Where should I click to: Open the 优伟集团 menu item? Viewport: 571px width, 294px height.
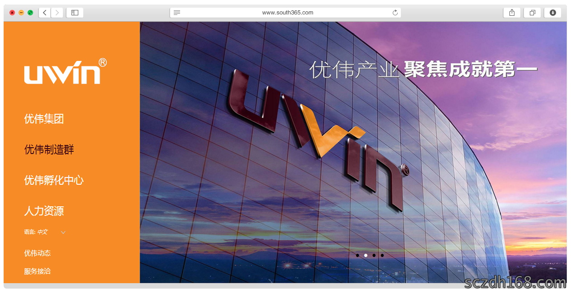(x=44, y=119)
